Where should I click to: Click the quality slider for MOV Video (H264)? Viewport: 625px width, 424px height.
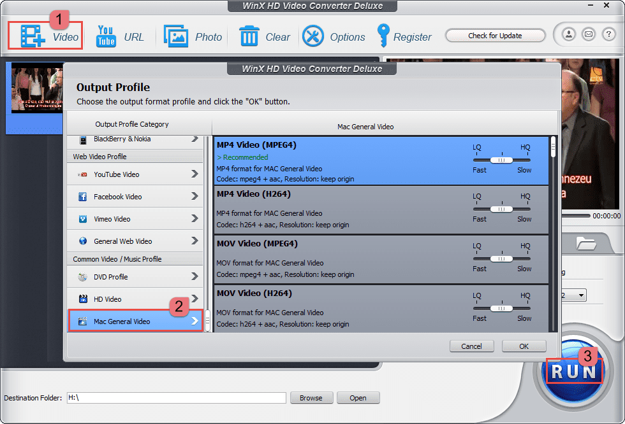501,308
